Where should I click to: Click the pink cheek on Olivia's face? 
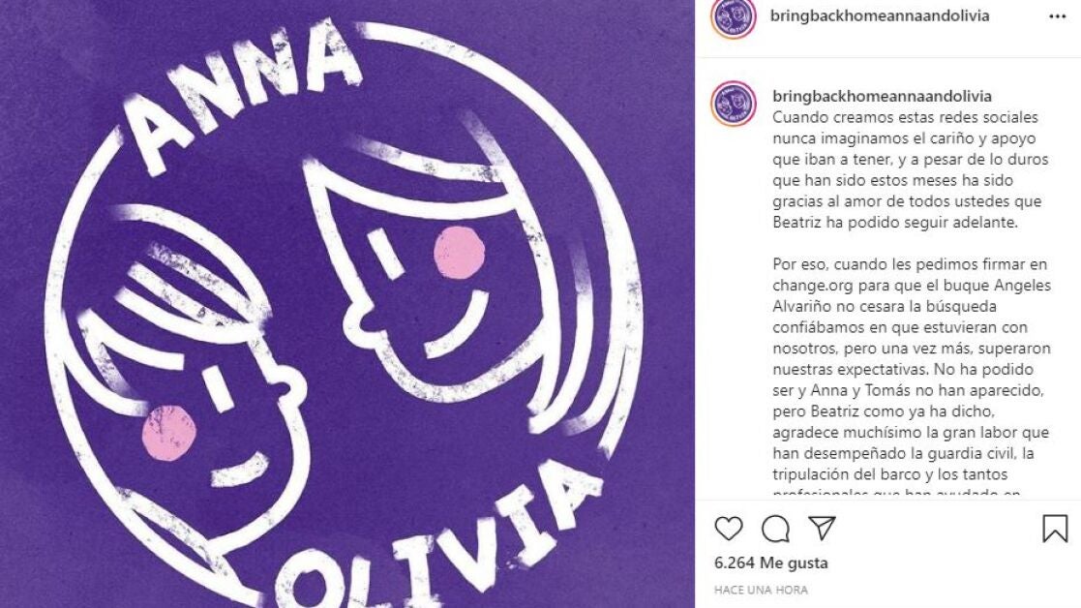point(169,433)
